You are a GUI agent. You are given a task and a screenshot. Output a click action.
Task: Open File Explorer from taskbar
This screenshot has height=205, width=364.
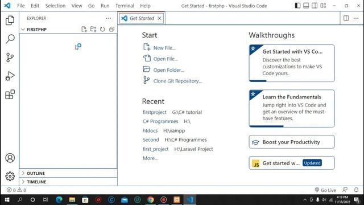click(x=72, y=200)
